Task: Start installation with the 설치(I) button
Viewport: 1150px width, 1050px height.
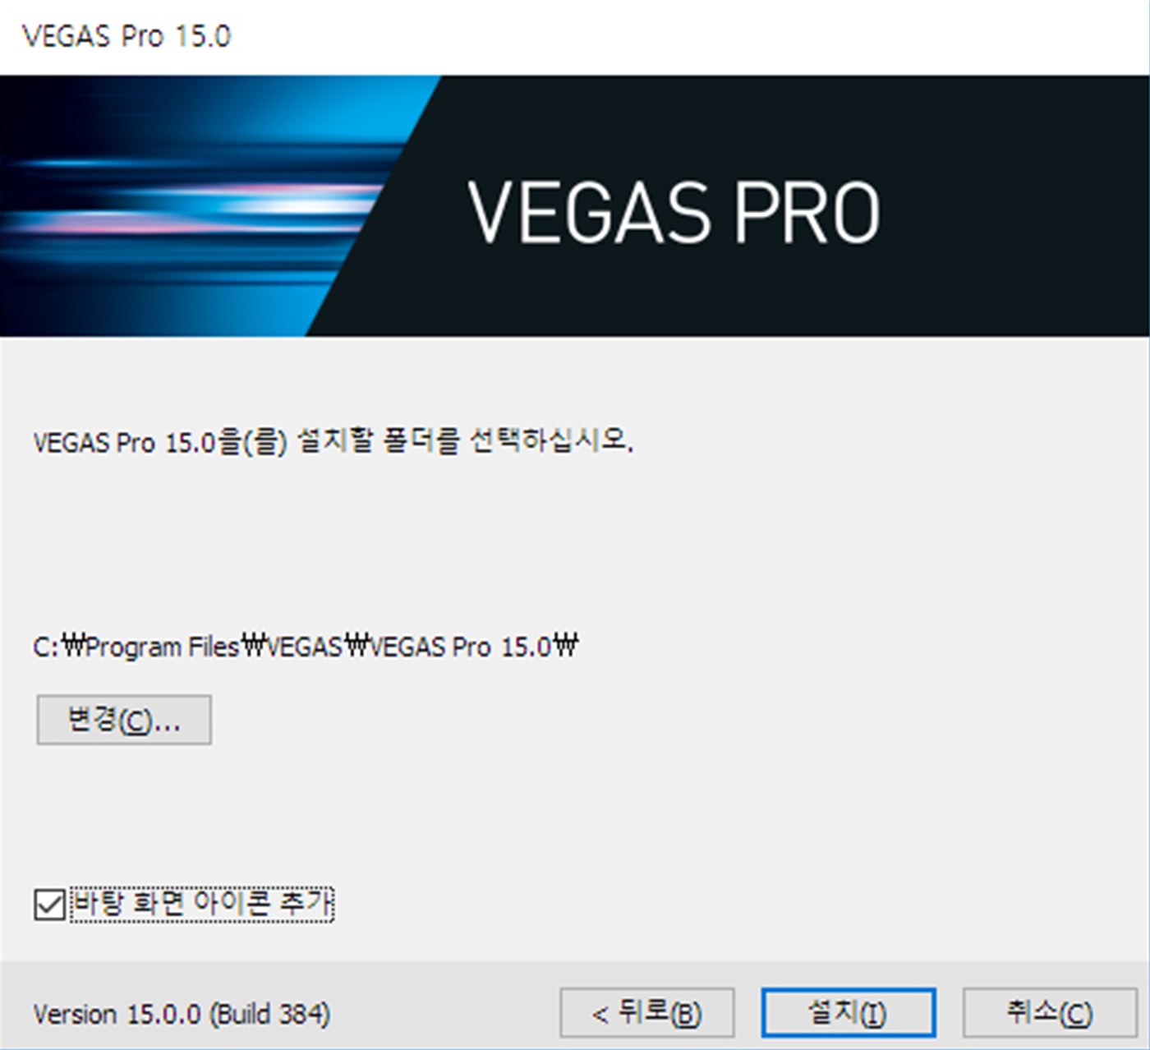Action: click(849, 1012)
